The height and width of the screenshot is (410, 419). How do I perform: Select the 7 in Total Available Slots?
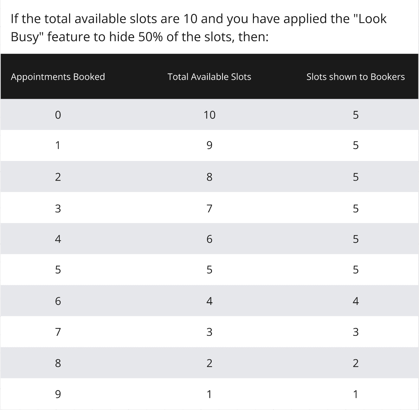pos(209,208)
